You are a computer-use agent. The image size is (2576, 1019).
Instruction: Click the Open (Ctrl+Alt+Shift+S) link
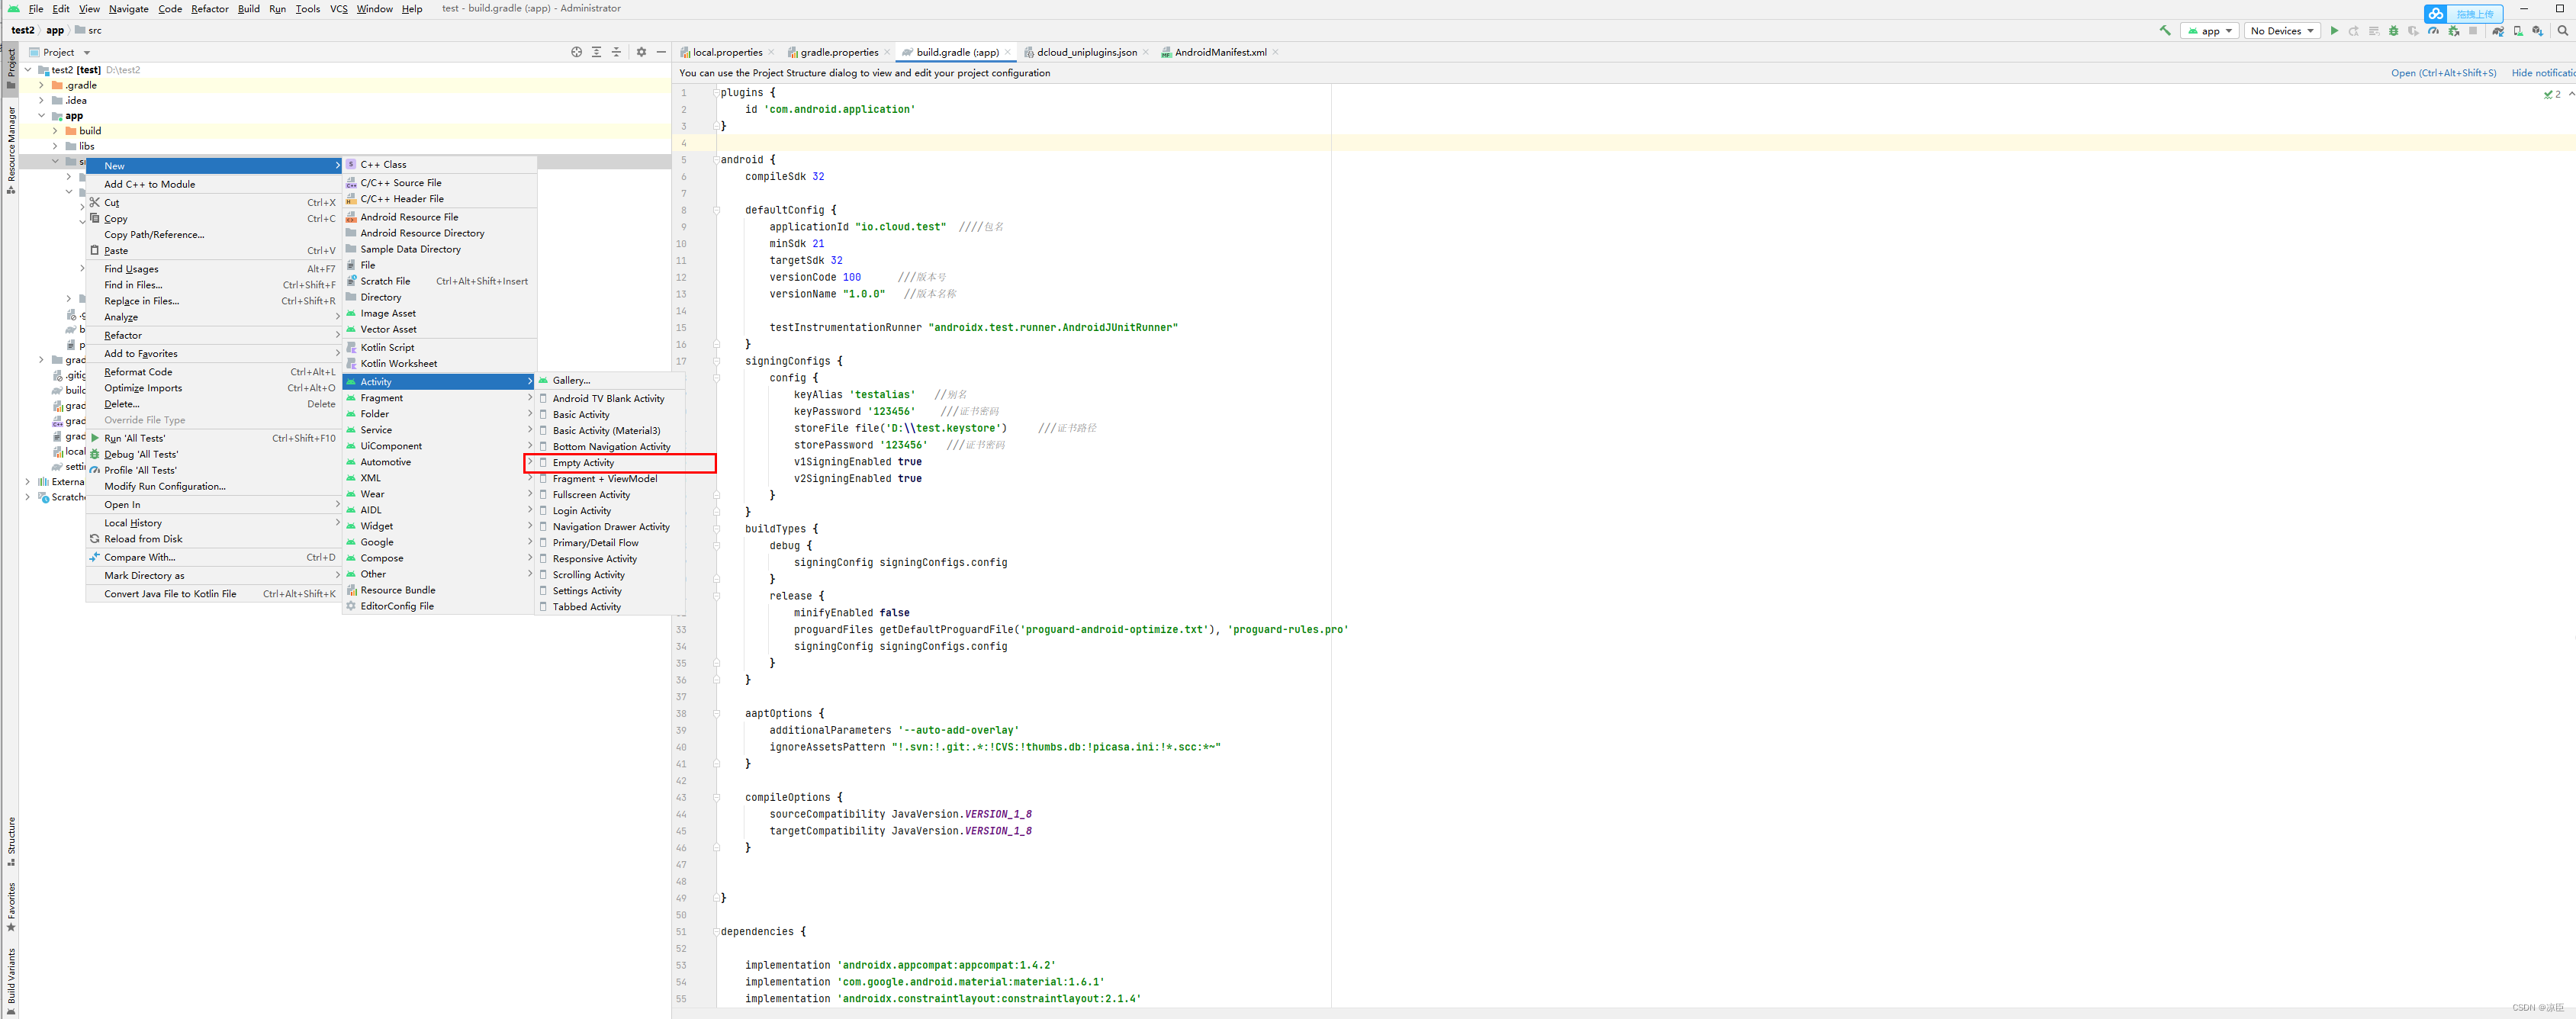(2443, 73)
